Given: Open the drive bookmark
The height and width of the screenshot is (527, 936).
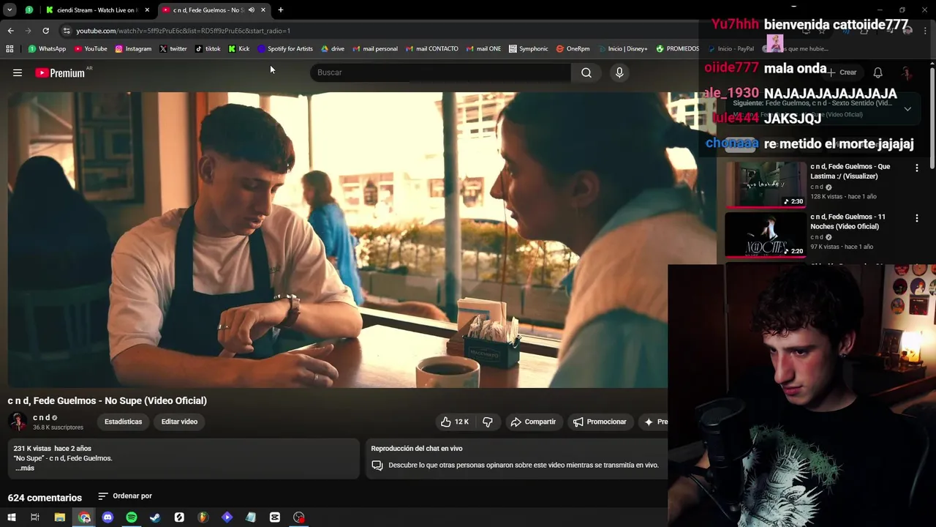Looking at the screenshot, I should click(x=333, y=49).
